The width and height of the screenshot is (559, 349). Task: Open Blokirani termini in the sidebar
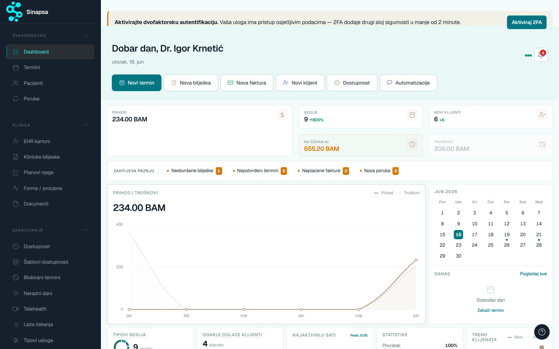(50, 277)
